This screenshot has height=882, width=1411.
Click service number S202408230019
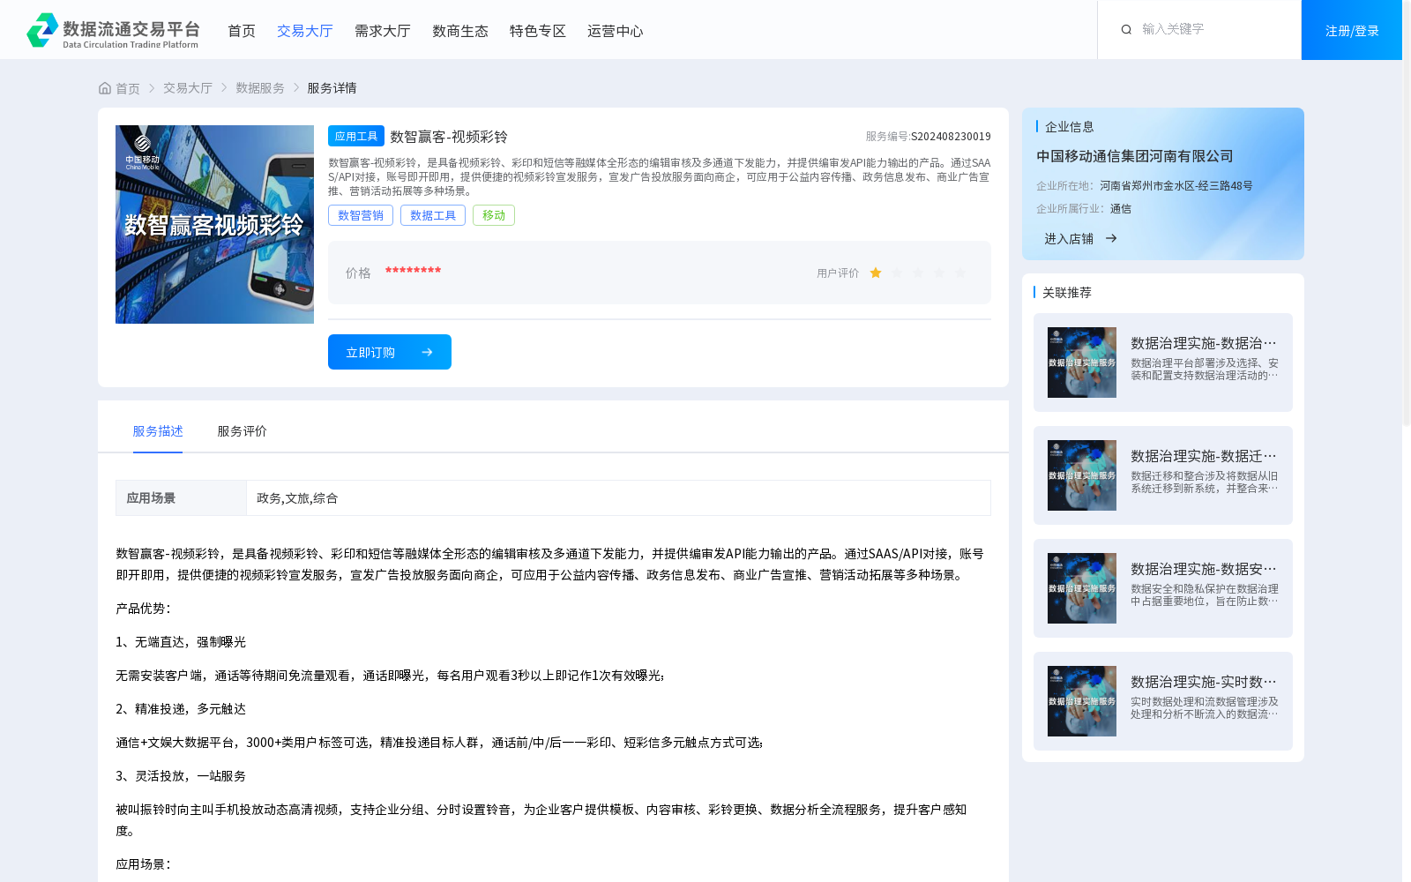(951, 137)
